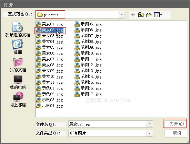Select file 示例17.jpg
190x144 pixels.
point(88,94)
